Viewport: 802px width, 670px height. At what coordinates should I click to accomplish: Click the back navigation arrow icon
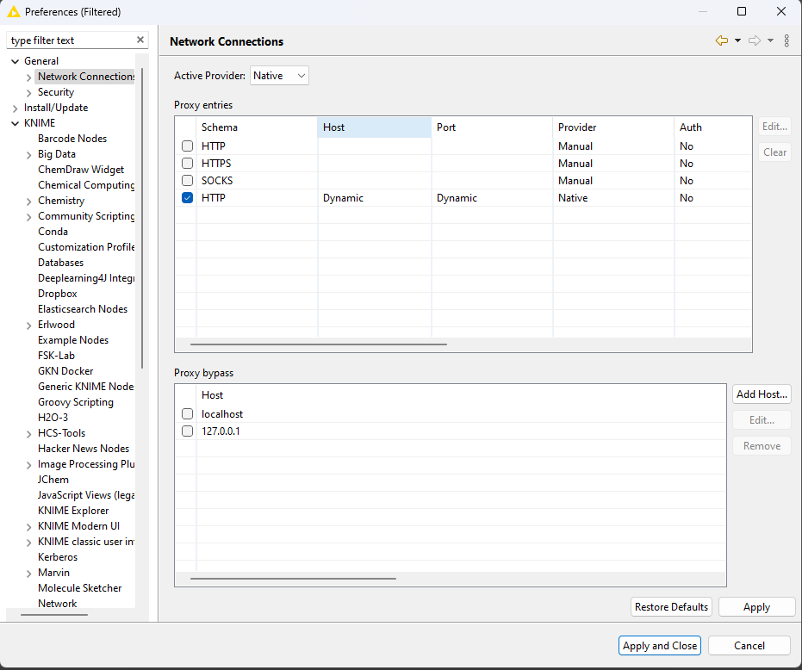tap(721, 41)
